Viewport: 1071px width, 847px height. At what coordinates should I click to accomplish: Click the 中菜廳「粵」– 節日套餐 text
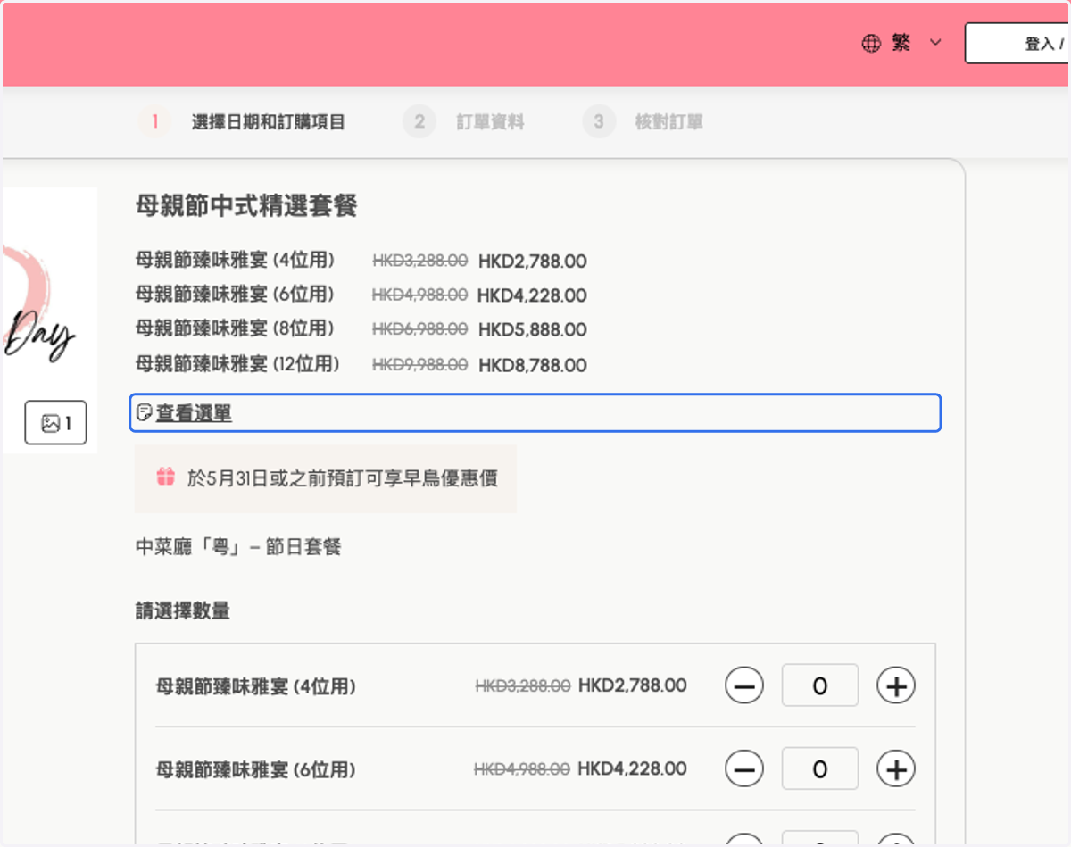[x=238, y=546]
